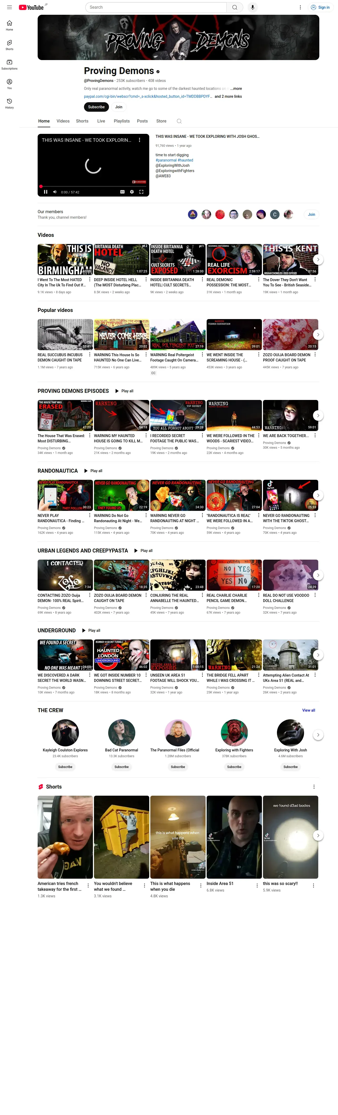338x1115 pixels.
Task: Open options for REAL SUCCUBUS INCUBUS video
Action: tap(90, 355)
